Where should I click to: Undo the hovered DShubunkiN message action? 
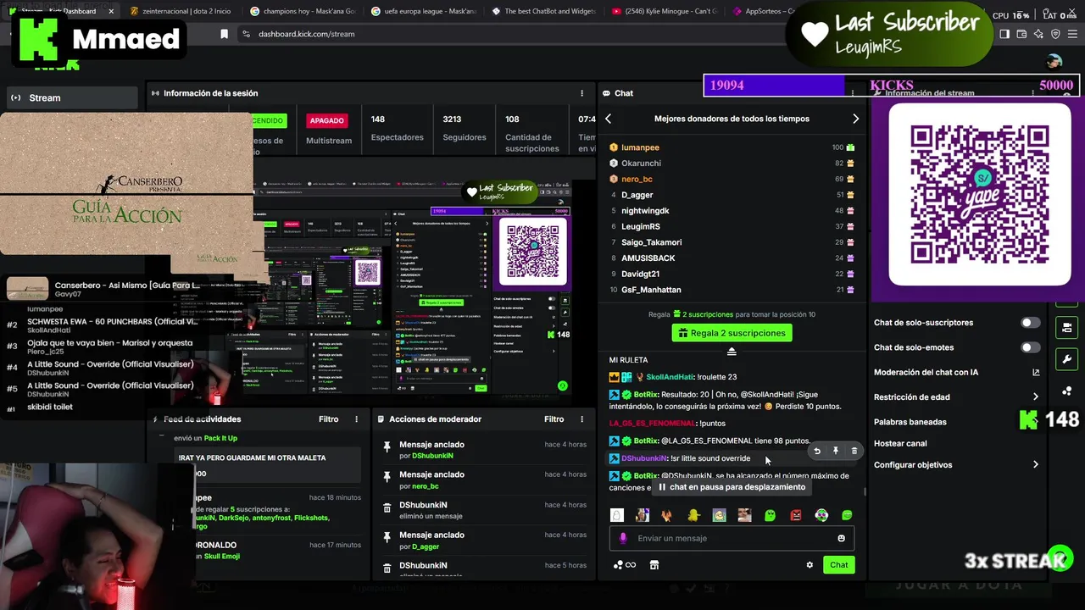click(817, 452)
